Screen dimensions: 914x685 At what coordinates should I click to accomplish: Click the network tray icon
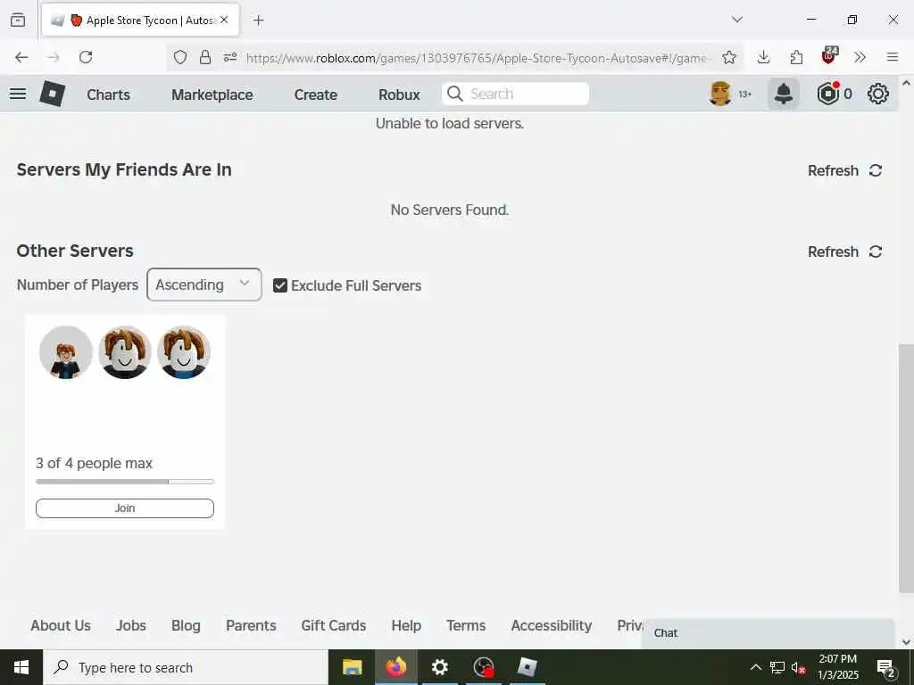777,667
